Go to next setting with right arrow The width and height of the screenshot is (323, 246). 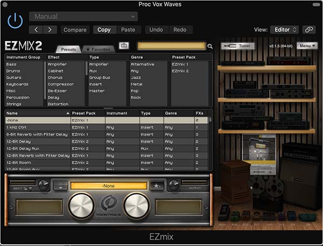50,30
